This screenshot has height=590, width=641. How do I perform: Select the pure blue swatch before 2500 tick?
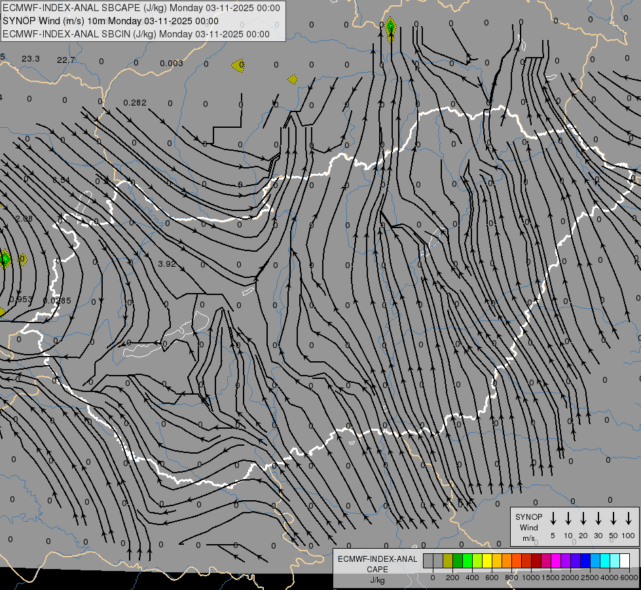[x=586, y=561]
